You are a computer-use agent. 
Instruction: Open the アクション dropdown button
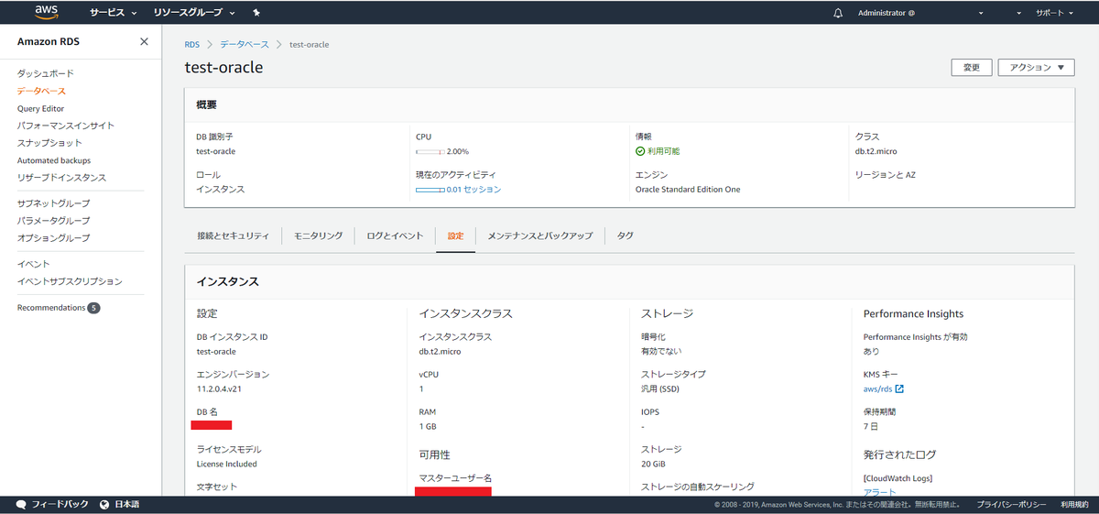click(x=1036, y=67)
